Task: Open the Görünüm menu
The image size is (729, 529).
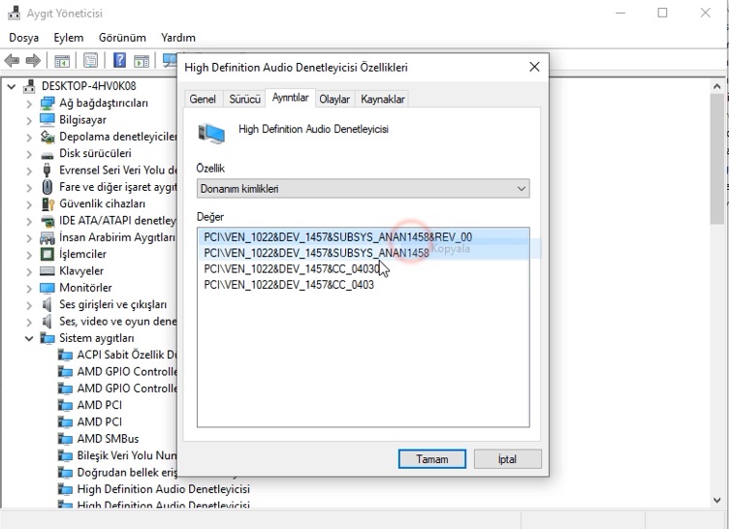Action: [x=122, y=38]
